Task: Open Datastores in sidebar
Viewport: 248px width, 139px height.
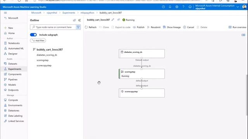Action: (12, 111)
